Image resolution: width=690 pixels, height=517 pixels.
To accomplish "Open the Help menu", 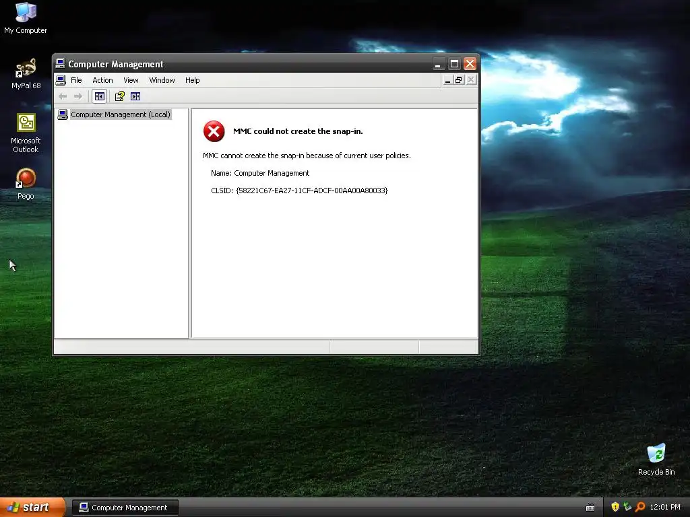I will tap(192, 80).
